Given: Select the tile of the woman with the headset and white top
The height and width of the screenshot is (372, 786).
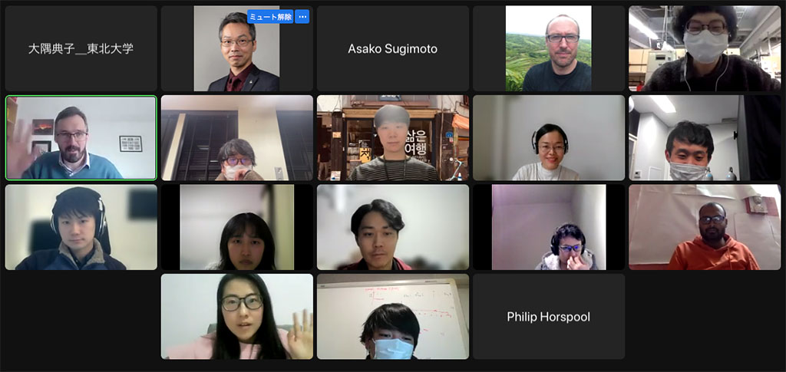Looking at the screenshot, I should click(x=548, y=138).
